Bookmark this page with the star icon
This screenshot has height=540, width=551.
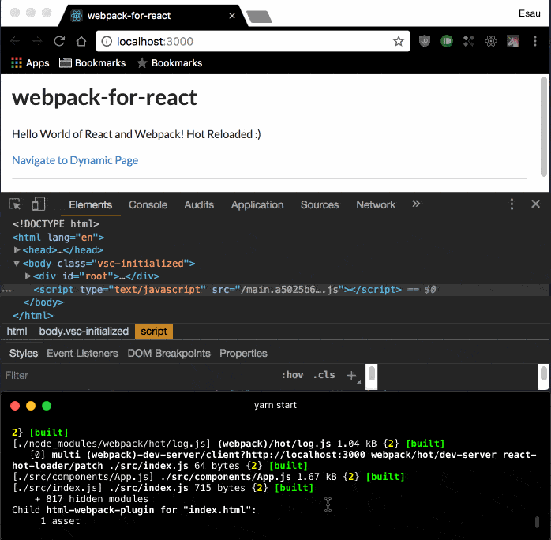coord(399,41)
